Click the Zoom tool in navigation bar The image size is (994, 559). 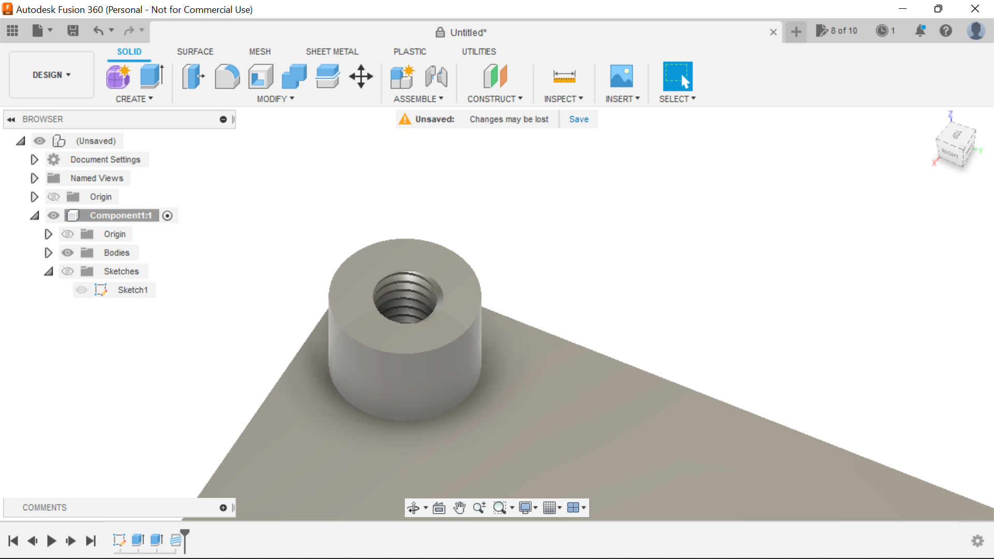coord(479,508)
